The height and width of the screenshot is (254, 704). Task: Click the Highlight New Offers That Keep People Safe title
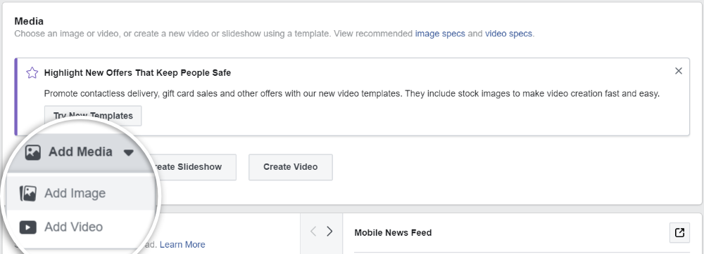pos(137,73)
